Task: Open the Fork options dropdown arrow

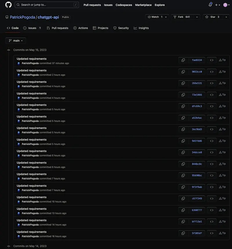Action: [197, 17]
